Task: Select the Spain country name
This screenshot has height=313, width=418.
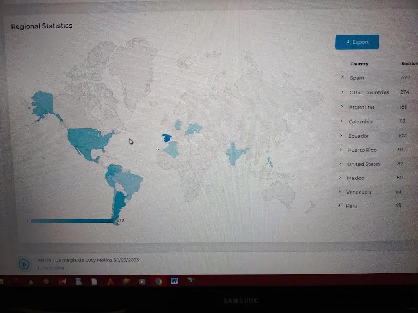Action: (357, 78)
